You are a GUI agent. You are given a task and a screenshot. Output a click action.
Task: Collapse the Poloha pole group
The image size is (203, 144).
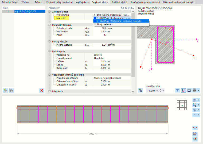49,51
